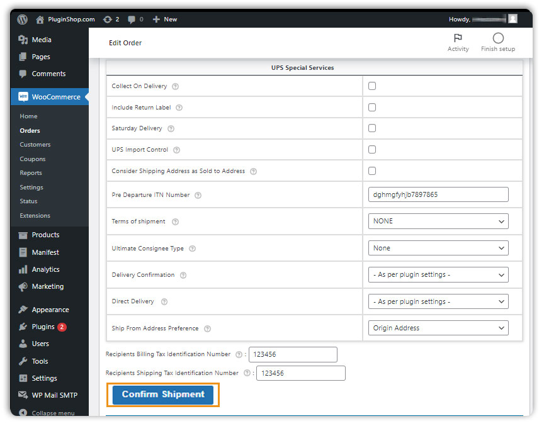This screenshot has height=426, width=544.
Task: Open Status submenu item
Action: (x=28, y=201)
